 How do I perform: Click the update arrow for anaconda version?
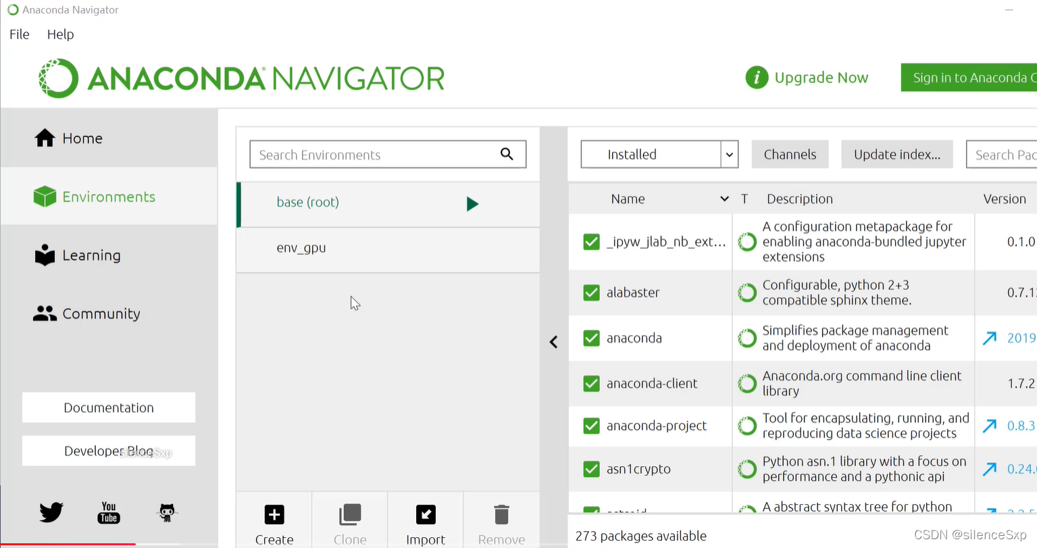click(x=990, y=338)
